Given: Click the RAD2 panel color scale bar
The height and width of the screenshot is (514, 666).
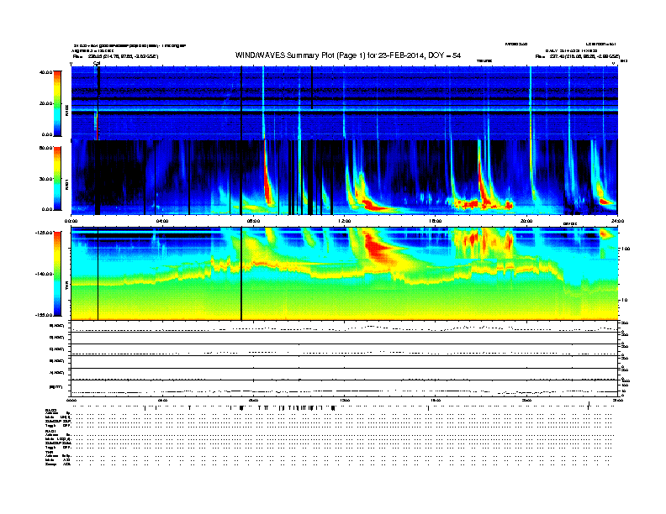Looking at the screenshot, I should (57, 103).
